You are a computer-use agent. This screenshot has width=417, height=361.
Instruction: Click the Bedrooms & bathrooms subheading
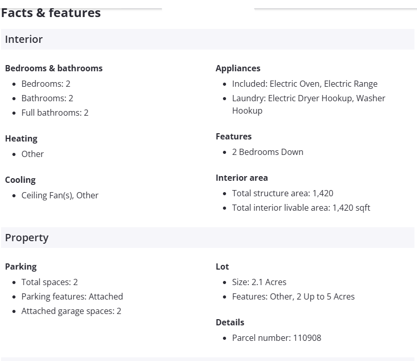[54, 68]
